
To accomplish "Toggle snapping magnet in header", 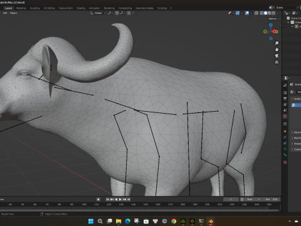I will 117,13.
